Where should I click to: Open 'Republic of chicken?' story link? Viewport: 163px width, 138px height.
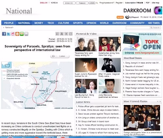[x=134, y=66]
